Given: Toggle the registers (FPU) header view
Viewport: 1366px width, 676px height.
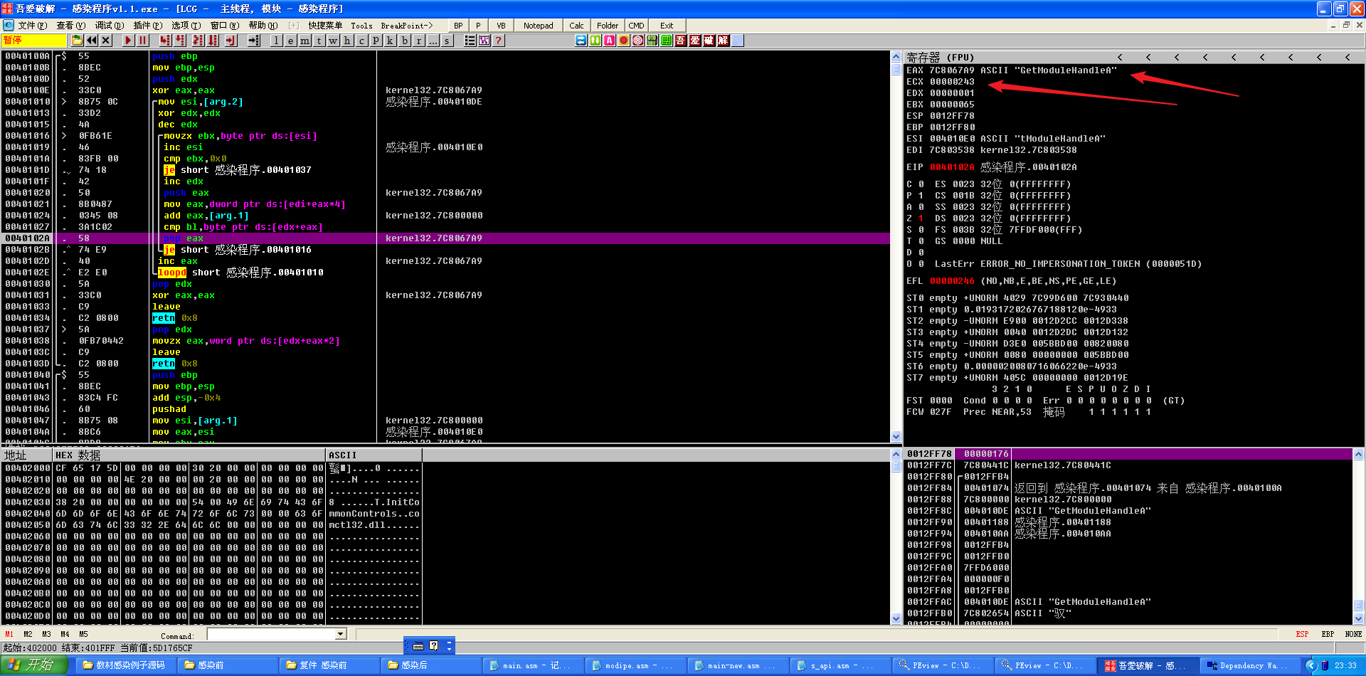Looking at the screenshot, I should click(939, 57).
